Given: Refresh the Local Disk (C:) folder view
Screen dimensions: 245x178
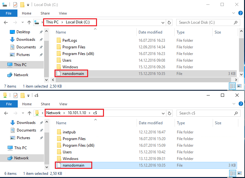Looking at the screenshot, I should 169,22.
